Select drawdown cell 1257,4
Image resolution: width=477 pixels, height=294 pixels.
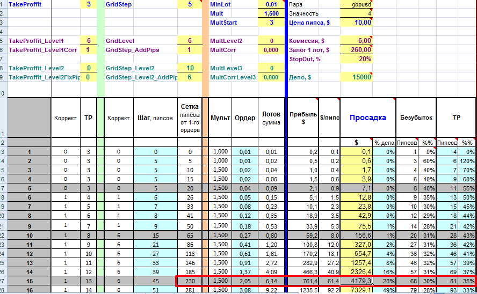tap(356, 263)
